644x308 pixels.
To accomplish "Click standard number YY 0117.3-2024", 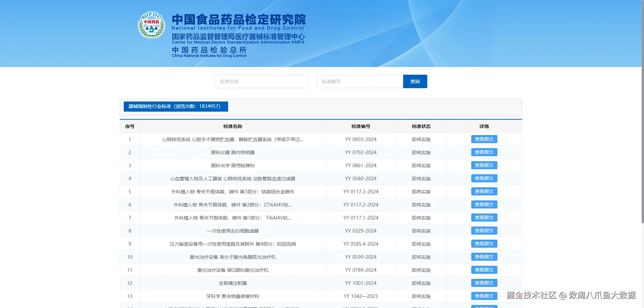I will point(361,192).
